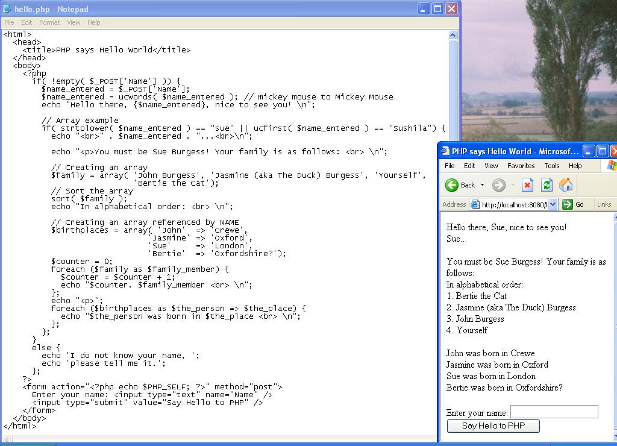Click the 'Address' label in the browser

(454, 204)
